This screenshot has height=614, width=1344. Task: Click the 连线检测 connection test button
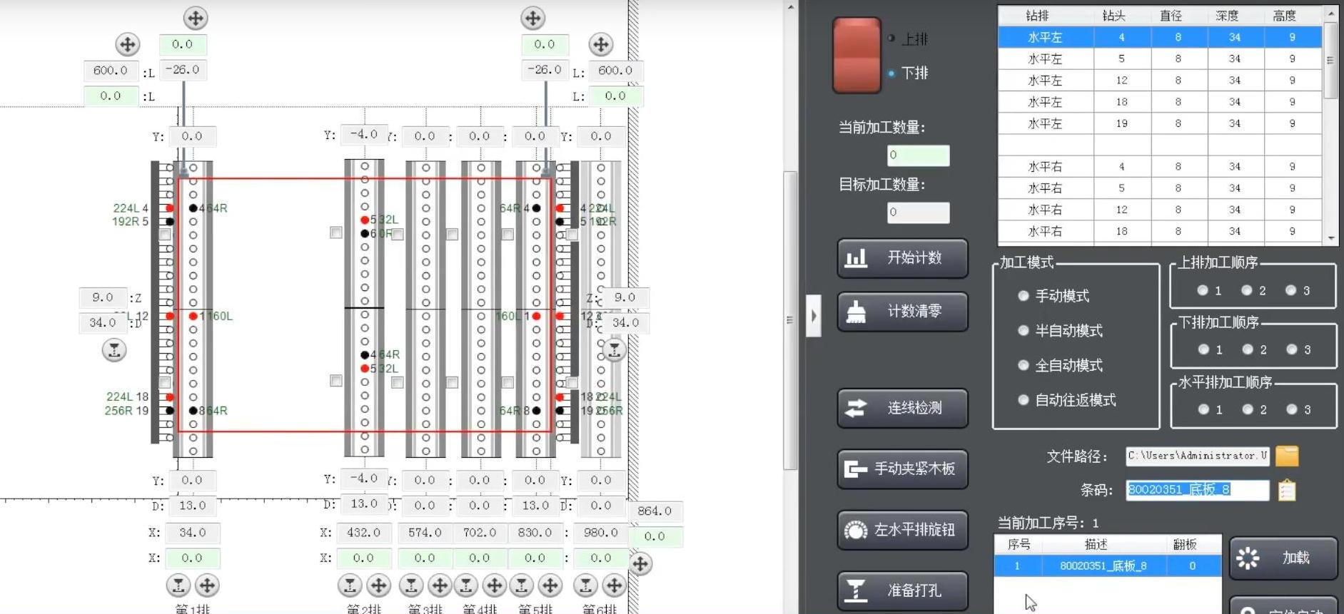click(902, 408)
